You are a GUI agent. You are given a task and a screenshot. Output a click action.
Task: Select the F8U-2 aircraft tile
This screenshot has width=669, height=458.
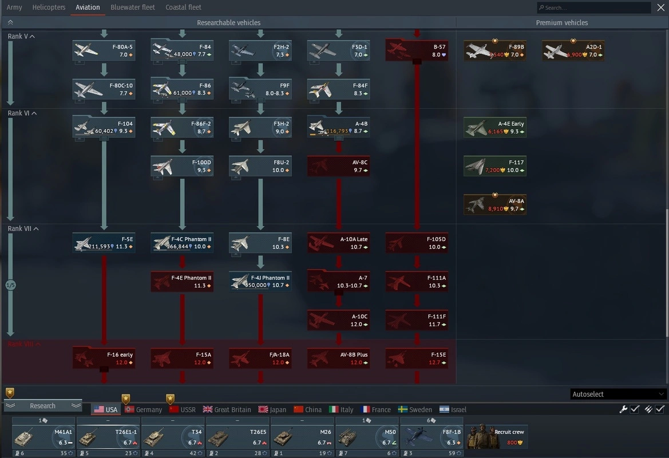(x=260, y=166)
